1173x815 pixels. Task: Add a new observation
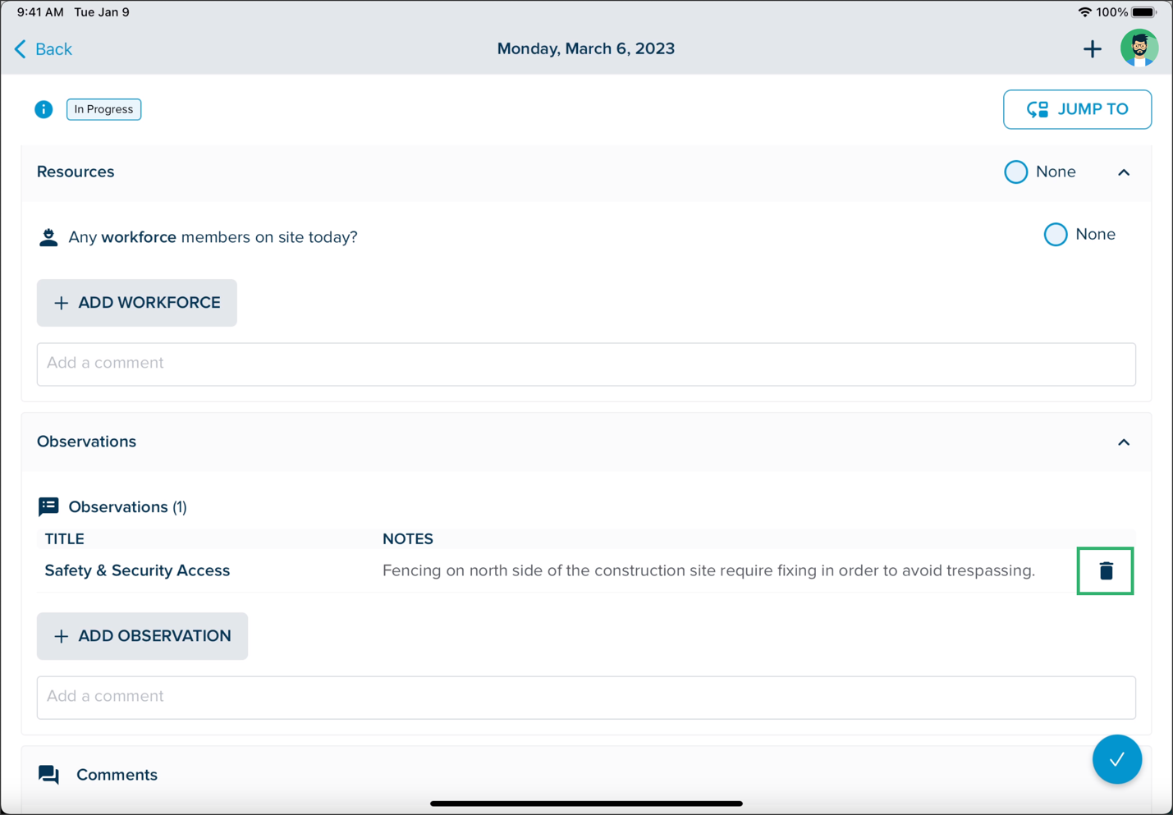142,636
